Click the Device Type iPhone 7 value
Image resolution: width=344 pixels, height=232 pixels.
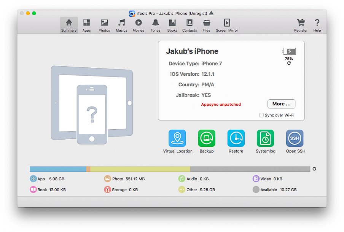pos(212,64)
